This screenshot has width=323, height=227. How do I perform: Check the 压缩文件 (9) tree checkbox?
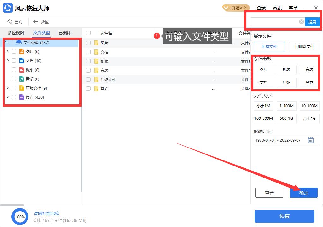(x=14, y=88)
